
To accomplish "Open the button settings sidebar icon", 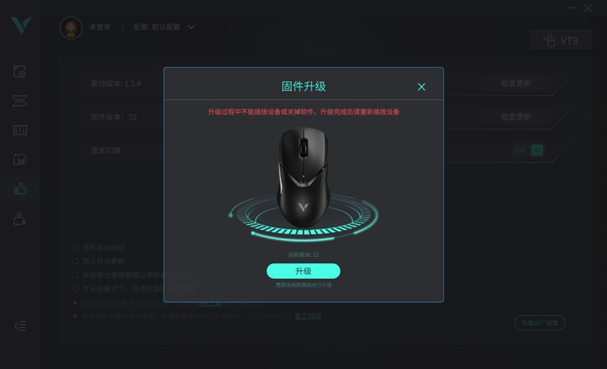I will tap(20, 72).
